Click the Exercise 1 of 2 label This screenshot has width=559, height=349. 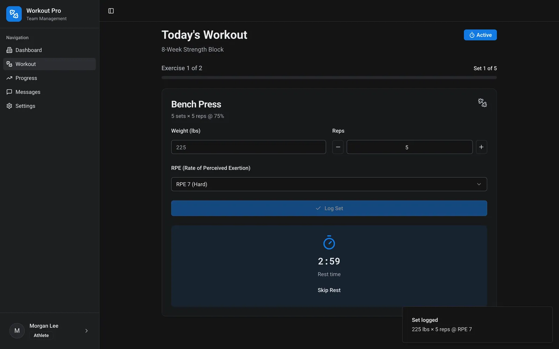pos(182,68)
